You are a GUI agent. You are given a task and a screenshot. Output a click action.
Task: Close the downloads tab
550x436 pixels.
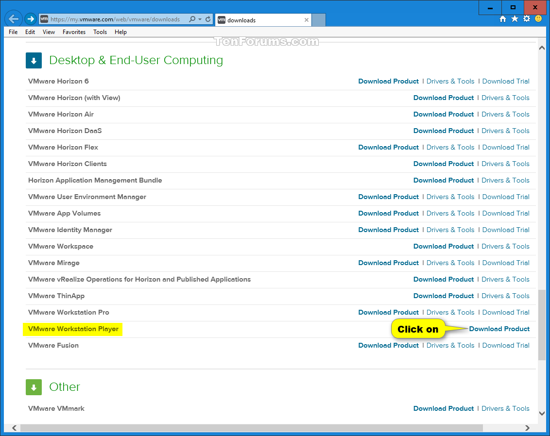click(x=306, y=20)
